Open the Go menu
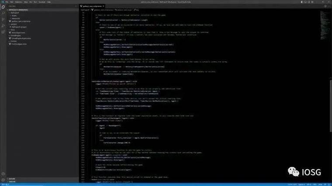 click(x=31, y=2)
